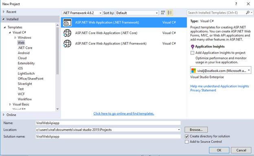
Task: Open the Location path dropdown arrow
Action: [179, 130]
